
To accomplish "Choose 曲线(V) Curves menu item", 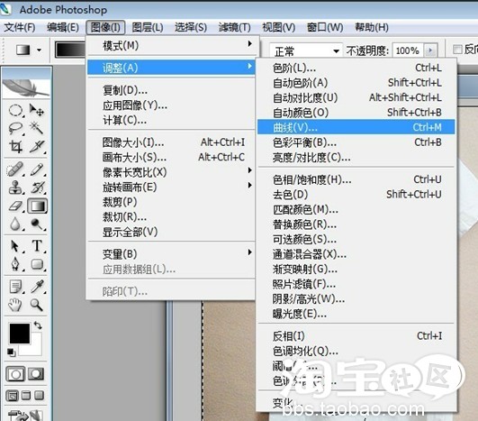I will tap(356, 127).
